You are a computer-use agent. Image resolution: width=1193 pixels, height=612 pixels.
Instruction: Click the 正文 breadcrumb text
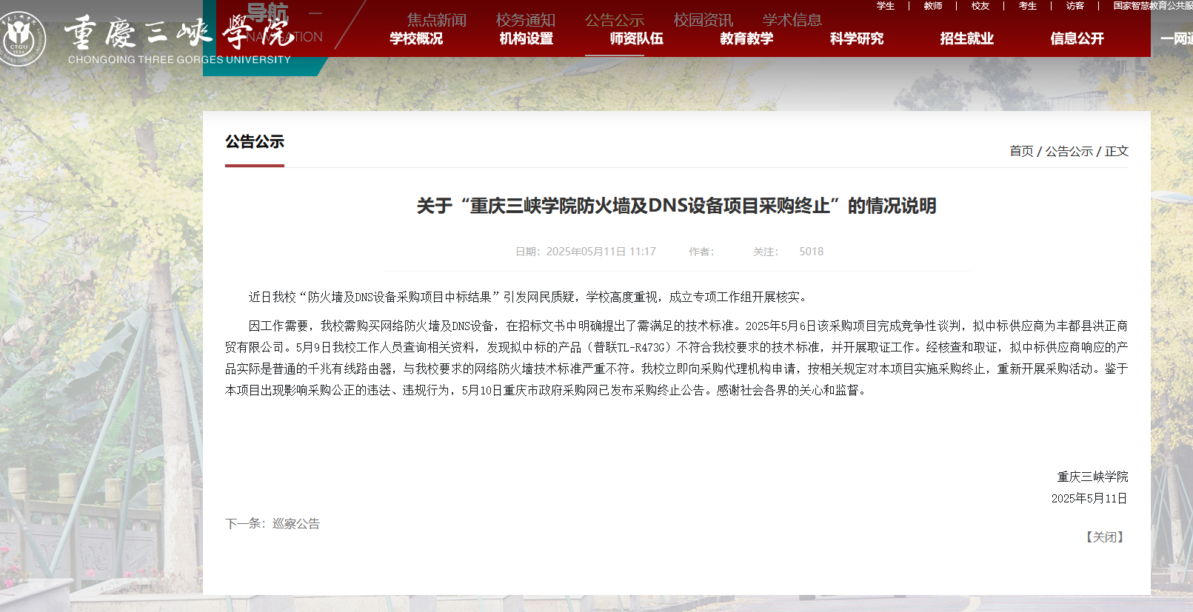1116,151
